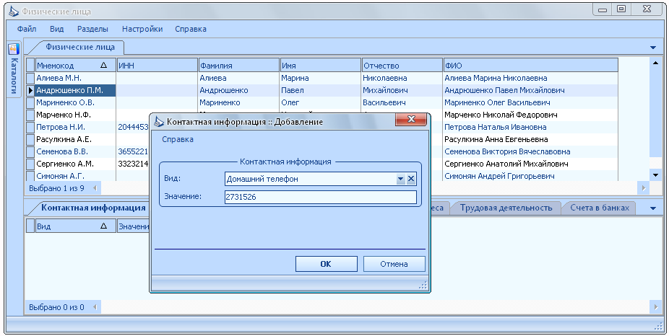Select the Физические лица tab
This screenshot has width=669, height=336.
coord(79,48)
